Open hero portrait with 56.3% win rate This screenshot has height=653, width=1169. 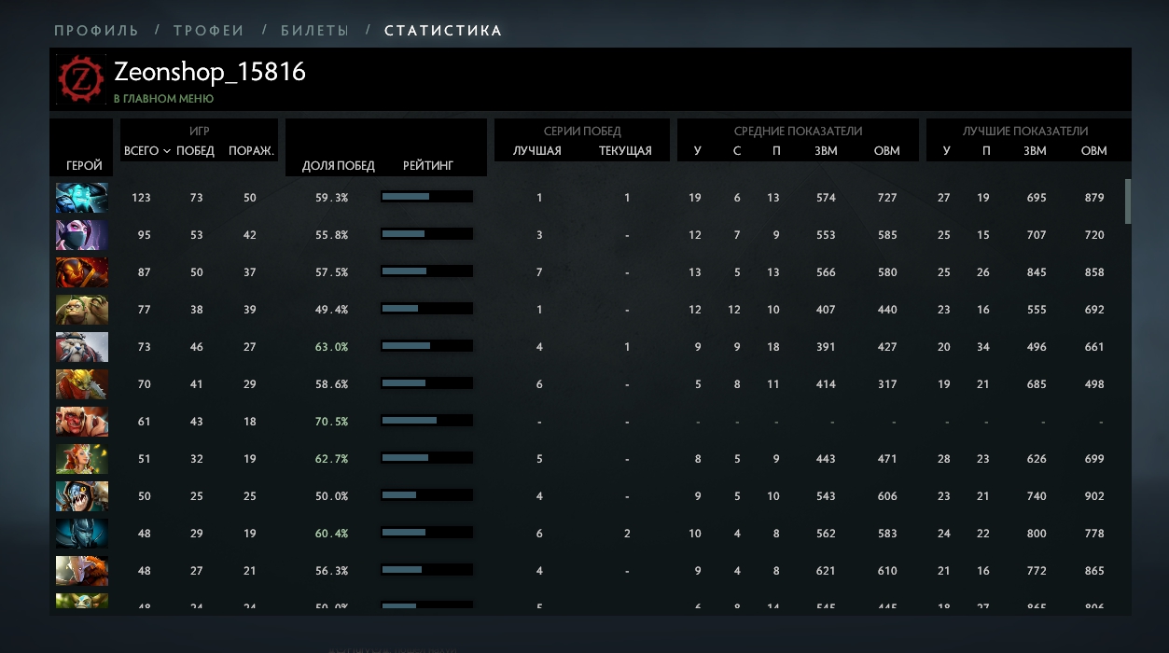point(82,571)
